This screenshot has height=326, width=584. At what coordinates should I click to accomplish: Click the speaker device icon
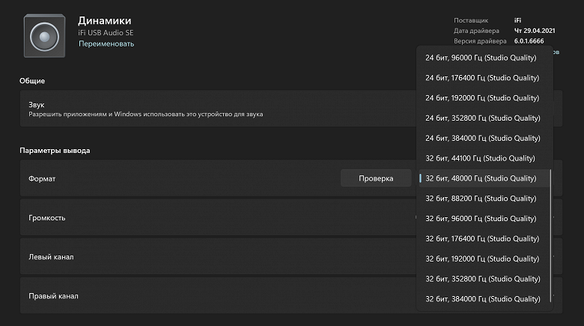pyautogui.click(x=44, y=35)
